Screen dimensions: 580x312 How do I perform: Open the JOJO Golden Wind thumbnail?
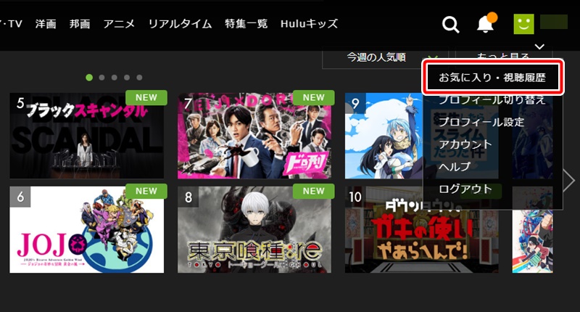tap(86, 229)
